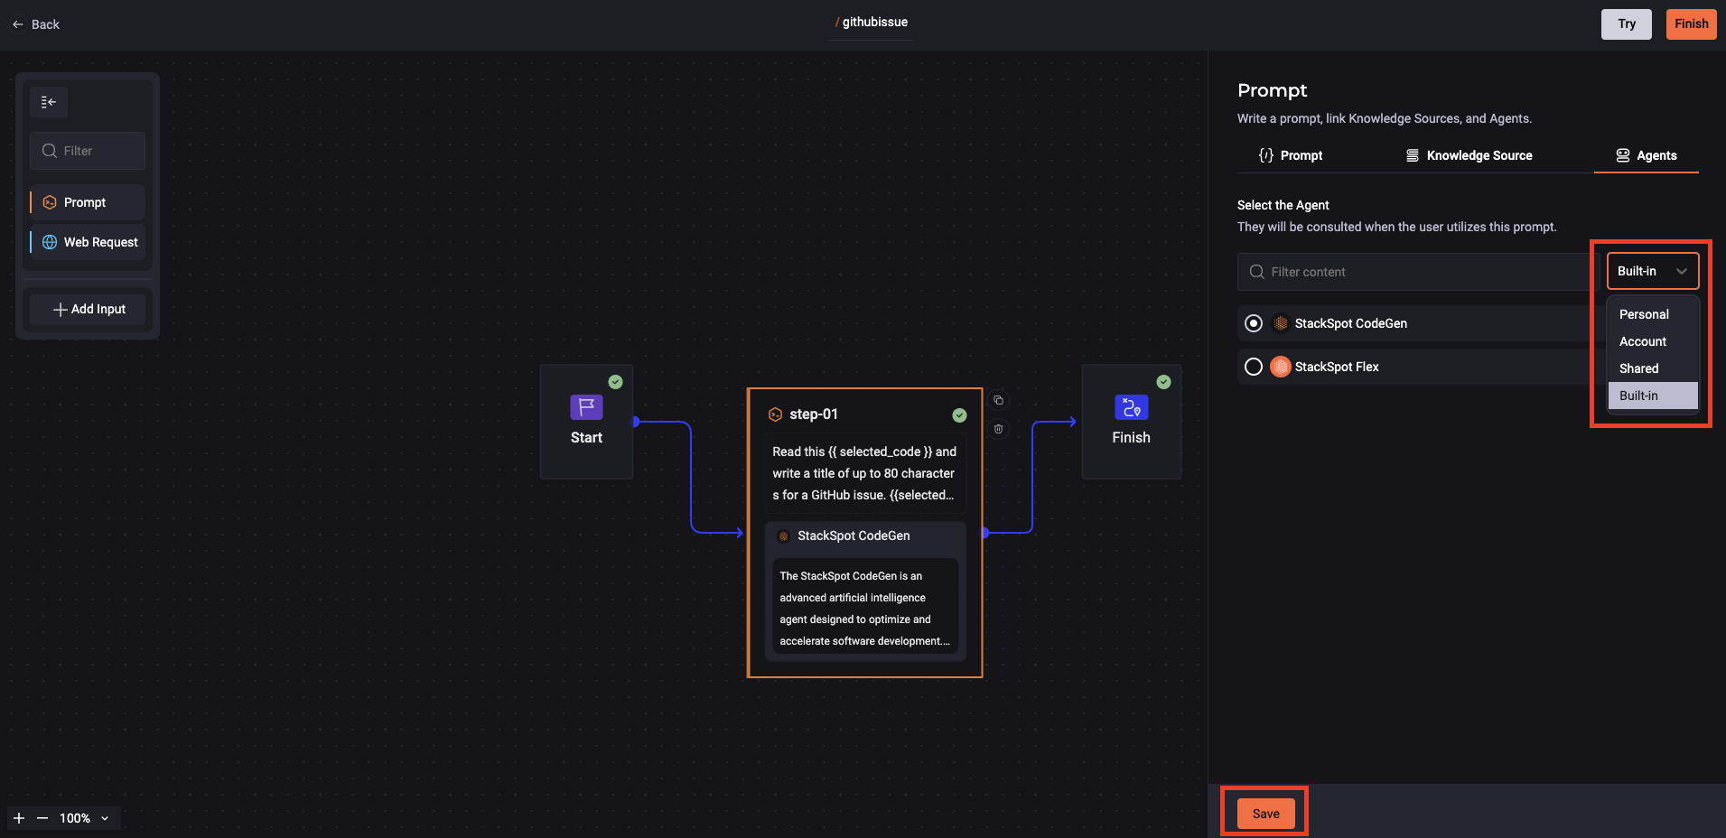The width and height of the screenshot is (1726, 838).
Task: Click the Finish node label on canvas
Action: [1131, 438]
